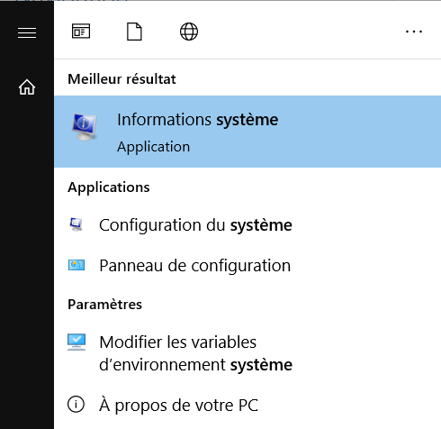Open Panneau de configuration
The height and width of the screenshot is (429, 441).
click(247, 266)
